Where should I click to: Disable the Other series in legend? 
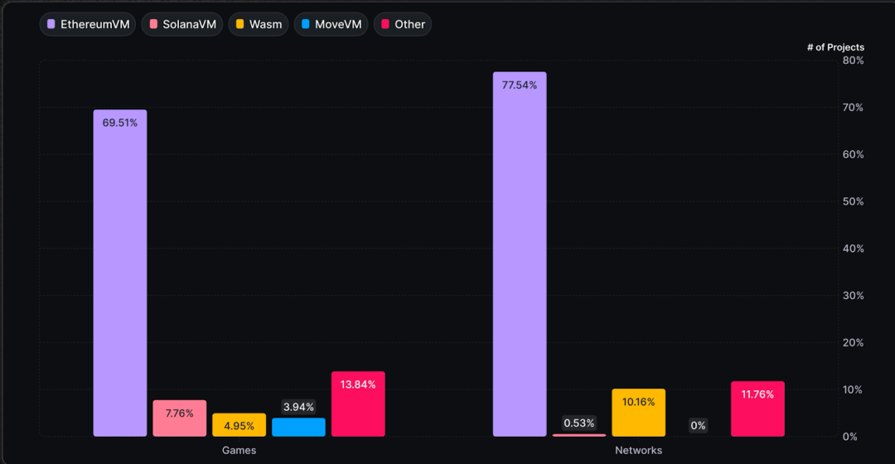click(402, 24)
